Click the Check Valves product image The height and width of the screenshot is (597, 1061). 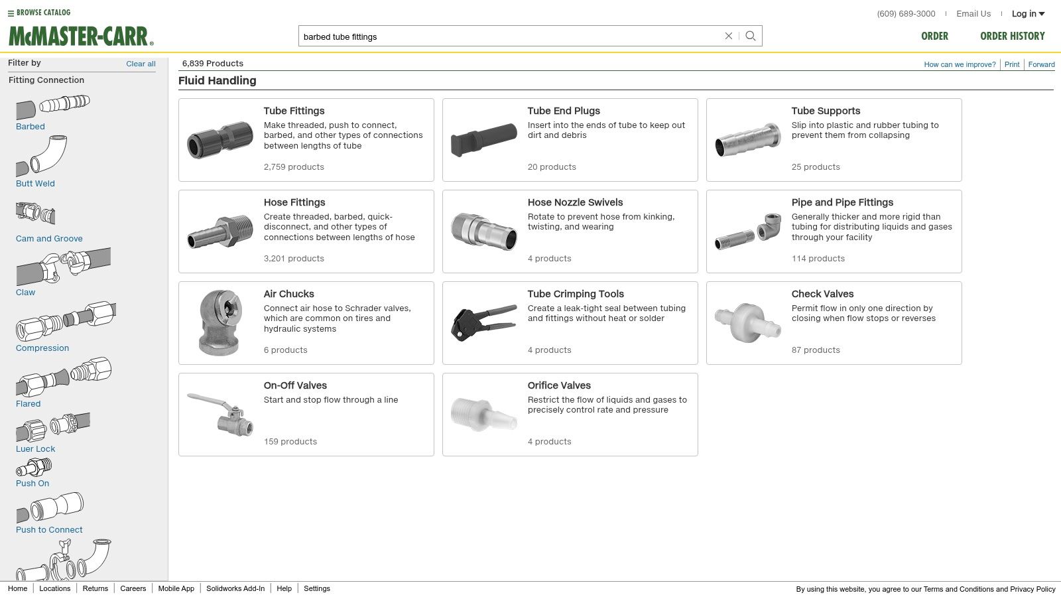pyautogui.click(x=748, y=323)
